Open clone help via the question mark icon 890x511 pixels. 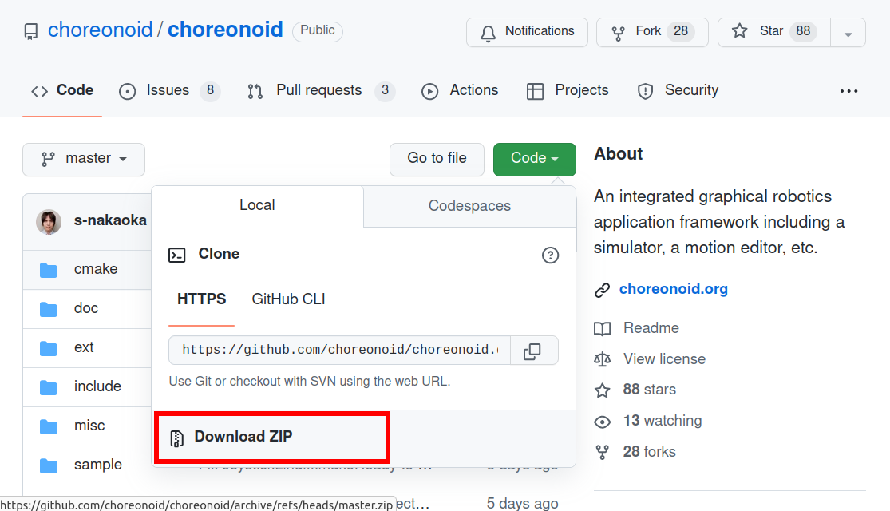coord(550,255)
